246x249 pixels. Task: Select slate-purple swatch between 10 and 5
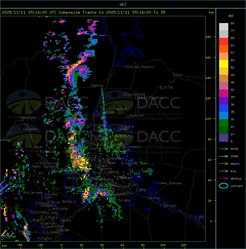(224, 138)
